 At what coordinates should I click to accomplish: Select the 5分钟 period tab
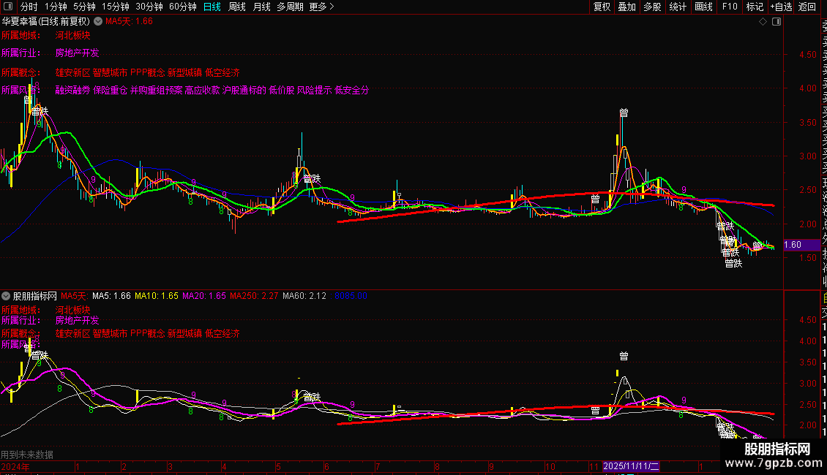[x=84, y=7]
